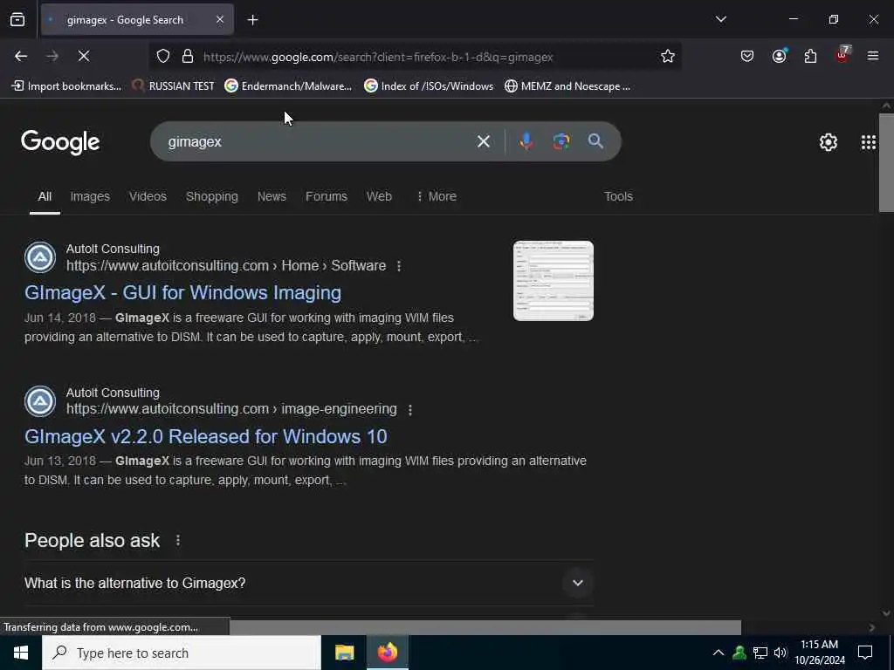Search by image with Lens icon
The image size is (894, 670).
tap(561, 141)
